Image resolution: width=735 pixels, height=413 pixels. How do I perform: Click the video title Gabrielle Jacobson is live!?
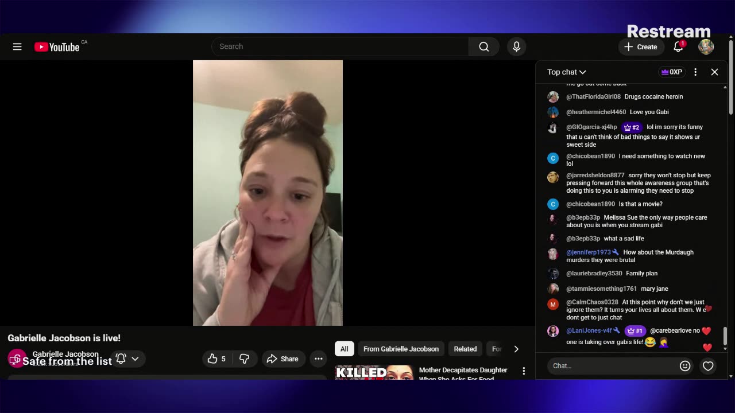pos(64,338)
